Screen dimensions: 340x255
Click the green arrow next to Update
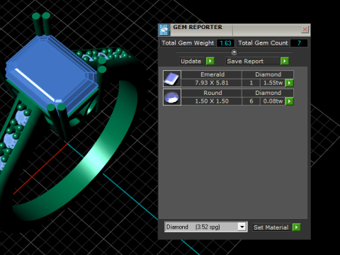(210, 61)
